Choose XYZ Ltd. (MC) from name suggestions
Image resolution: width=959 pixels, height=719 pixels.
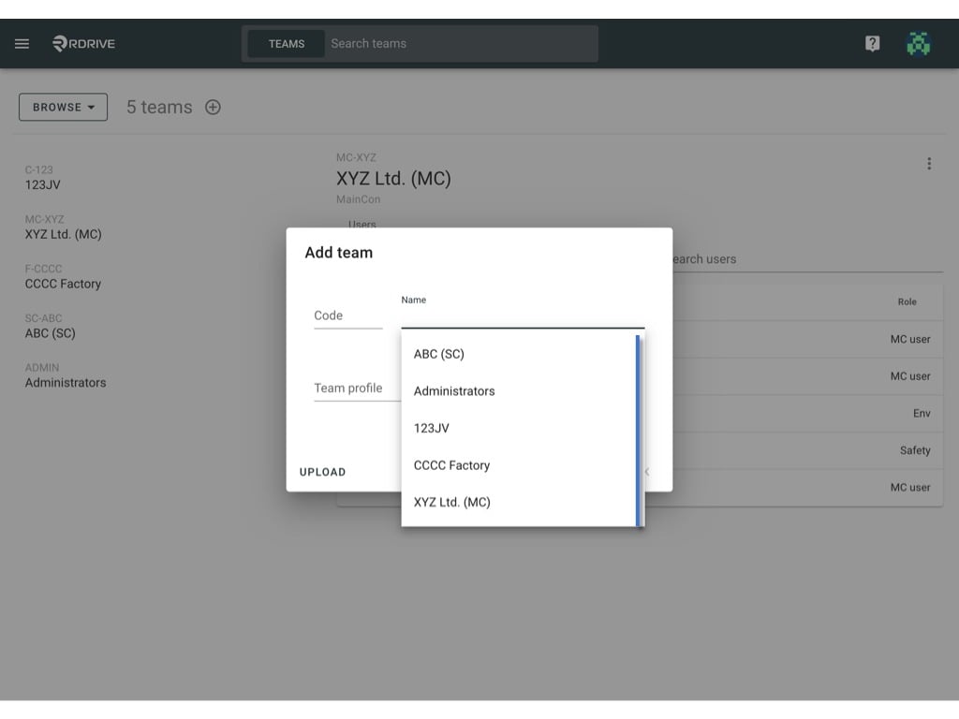[518, 502]
